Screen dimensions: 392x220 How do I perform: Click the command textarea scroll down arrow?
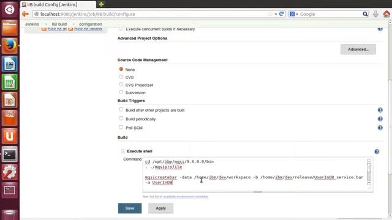click(x=369, y=183)
